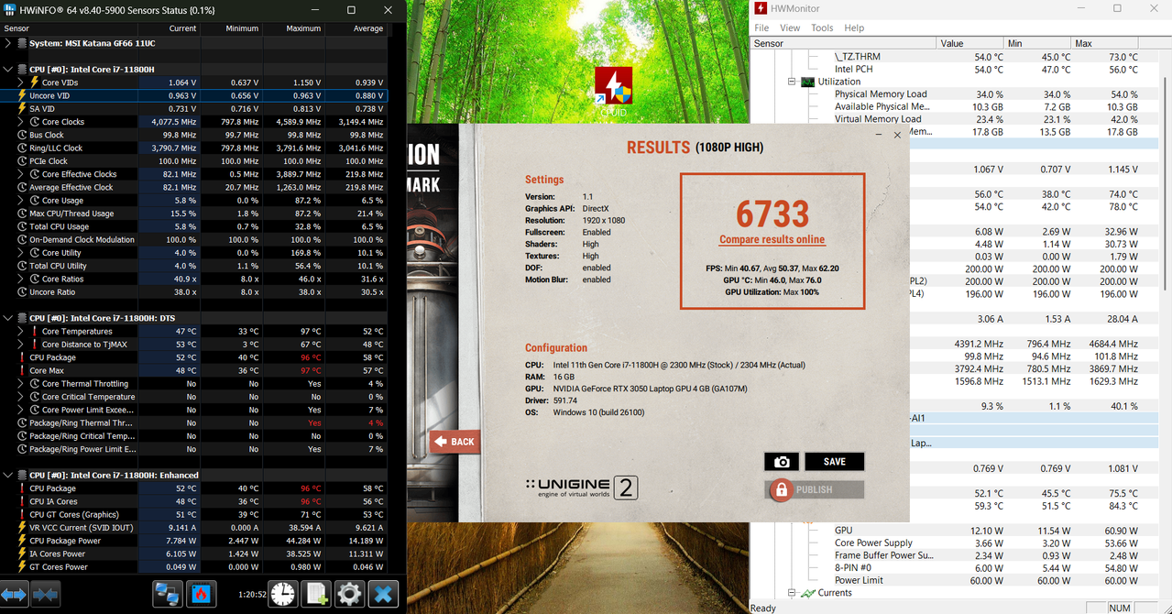This screenshot has width=1172, height=614.
Task: Click the System MSI Katana chip icon
Action: (22, 43)
